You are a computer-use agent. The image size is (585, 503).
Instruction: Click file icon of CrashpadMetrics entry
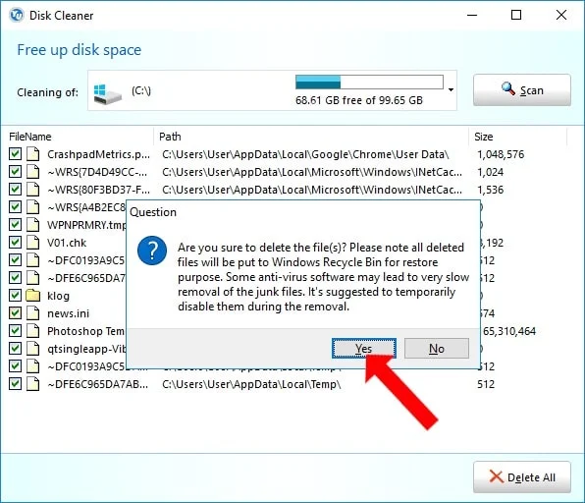coord(32,154)
